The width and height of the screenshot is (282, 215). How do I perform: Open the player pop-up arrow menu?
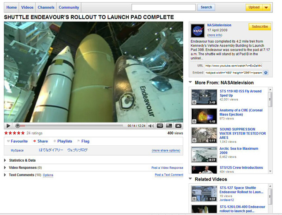178,126
